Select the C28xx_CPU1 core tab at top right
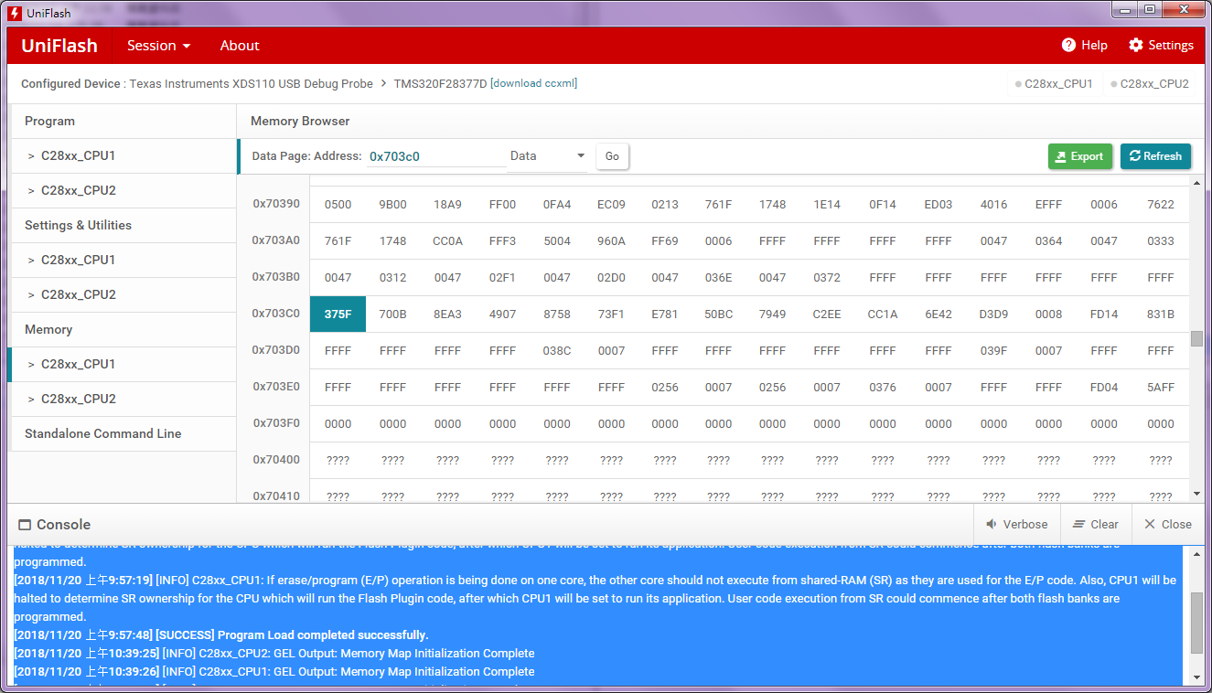This screenshot has height=693, width=1212. (1054, 83)
